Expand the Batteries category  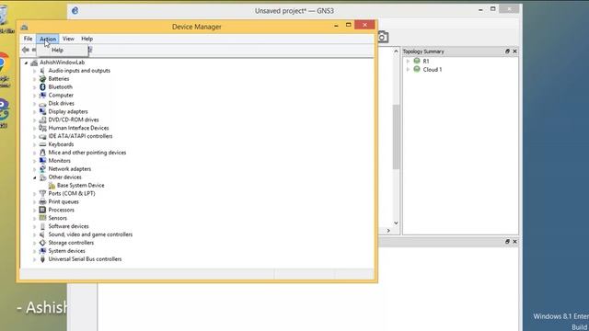point(35,79)
